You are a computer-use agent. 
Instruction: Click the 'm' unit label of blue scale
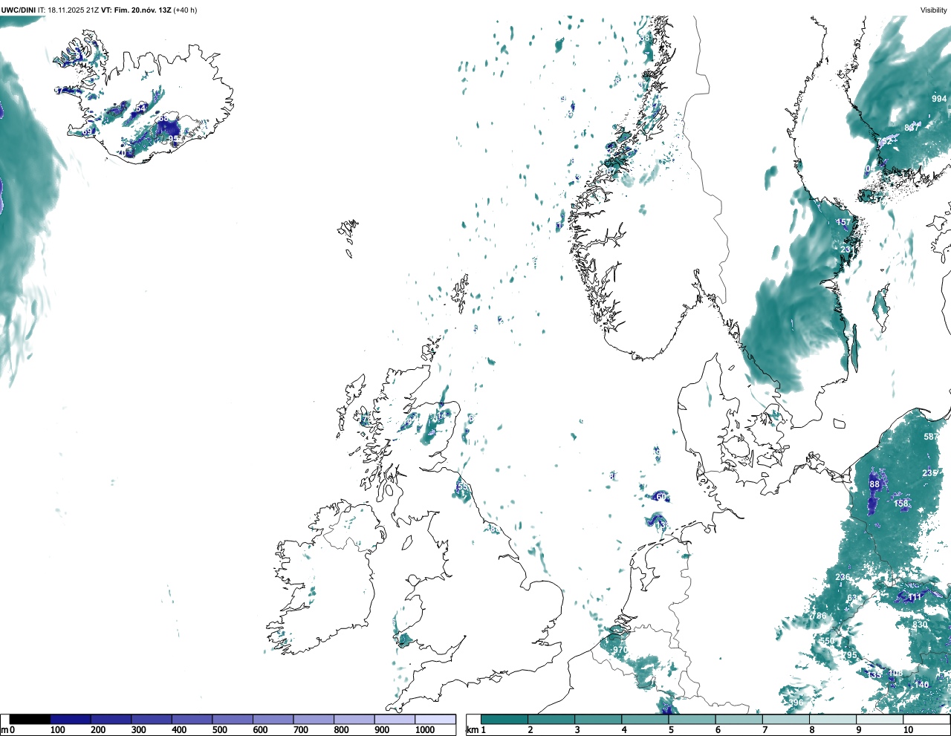click(4, 730)
